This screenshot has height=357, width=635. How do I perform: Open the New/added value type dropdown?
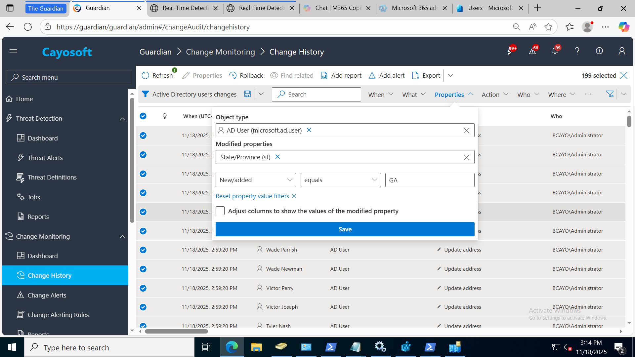[256, 180]
